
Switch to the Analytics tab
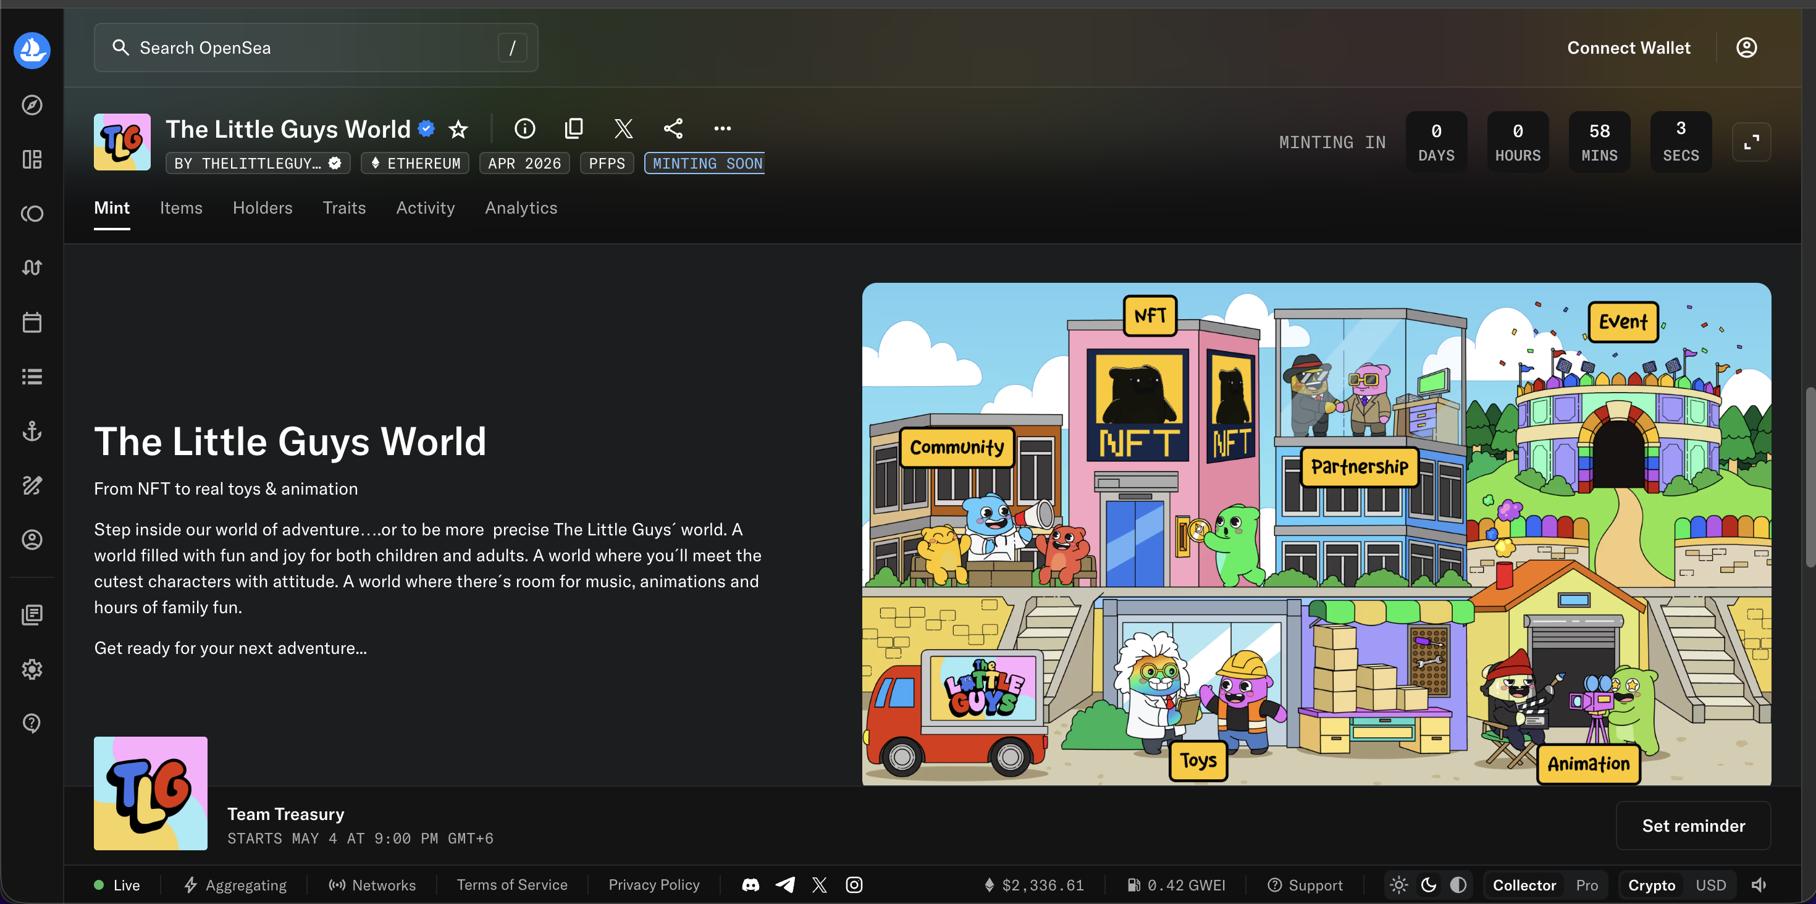click(521, 208)
